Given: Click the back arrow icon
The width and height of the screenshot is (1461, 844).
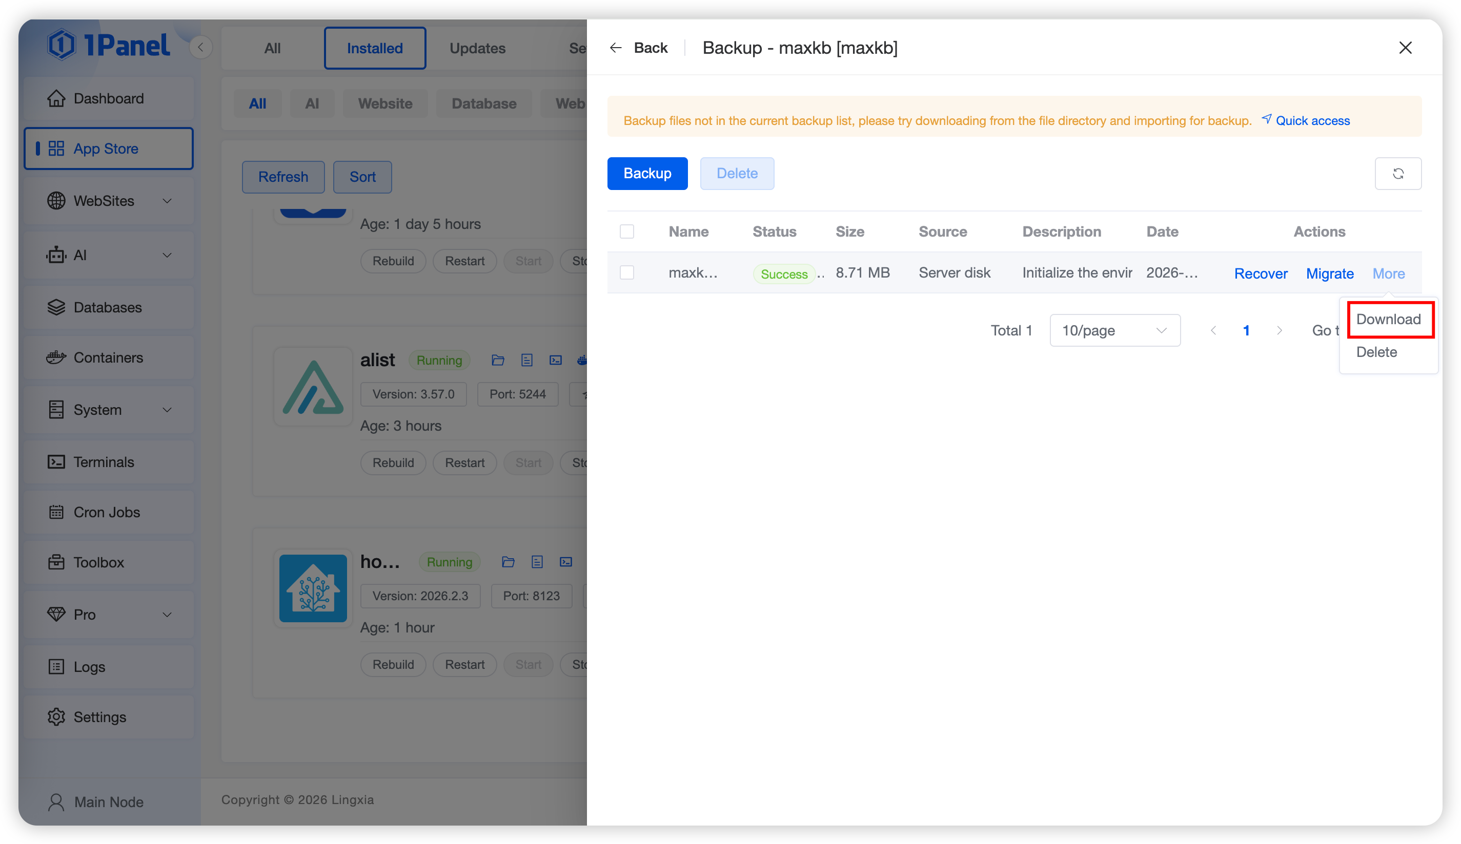Looking at the screenshot, I should coord(616,48).
